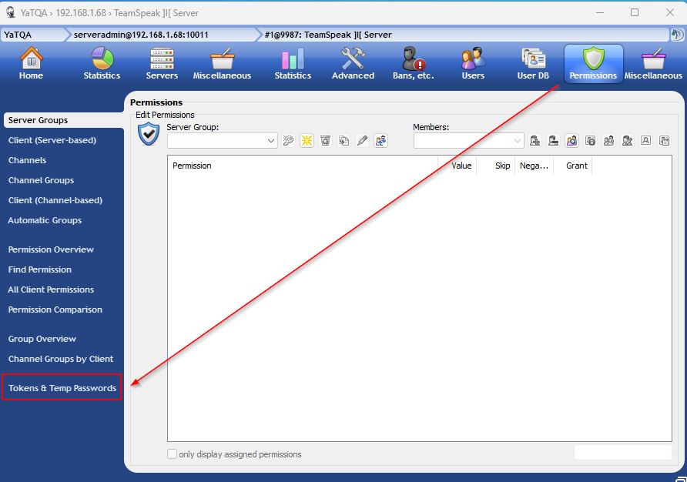The image size is (687, 482).
Task: Expand the Server Group dropdown
Action: click(x=271, y=141)
